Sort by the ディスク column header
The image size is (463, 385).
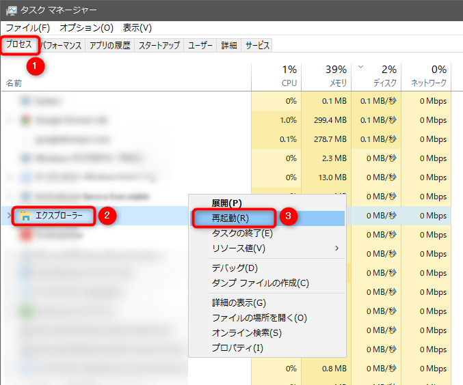tap(376, 76)
